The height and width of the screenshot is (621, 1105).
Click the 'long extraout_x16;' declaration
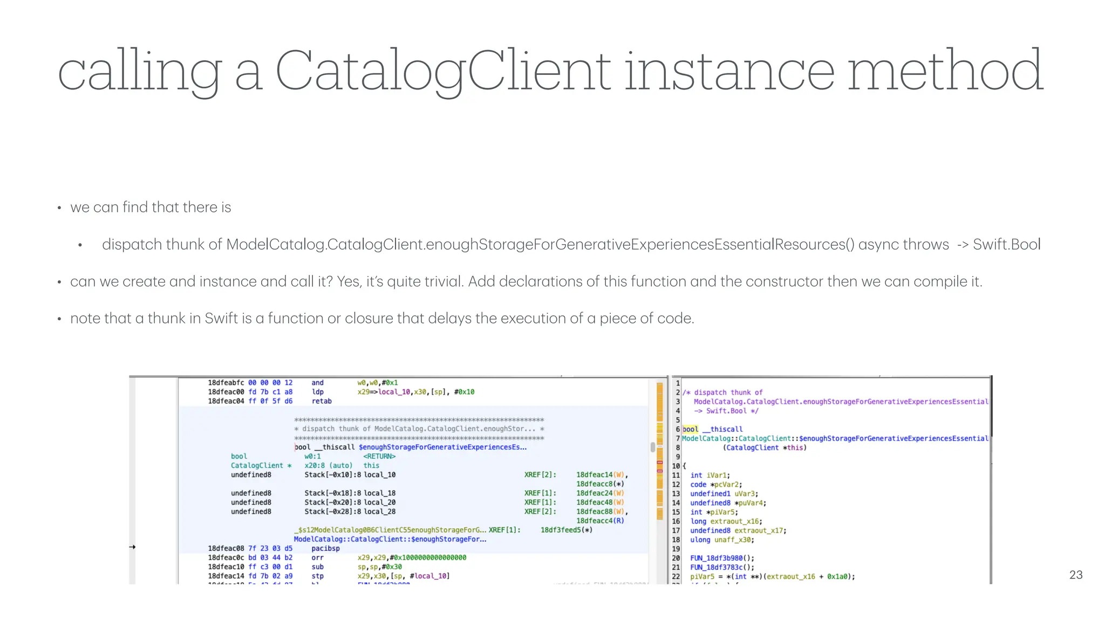pyautogui.click(x=726, y=521)
